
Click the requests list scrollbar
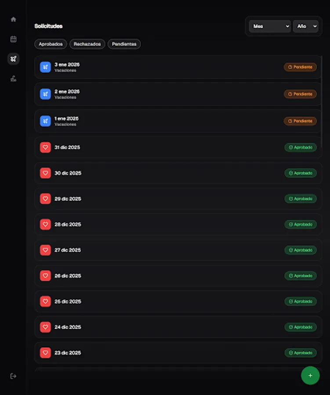point(321,101)
